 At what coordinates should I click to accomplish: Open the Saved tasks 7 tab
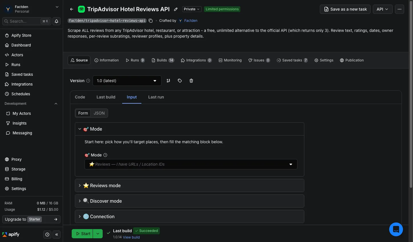click(292, 60)
